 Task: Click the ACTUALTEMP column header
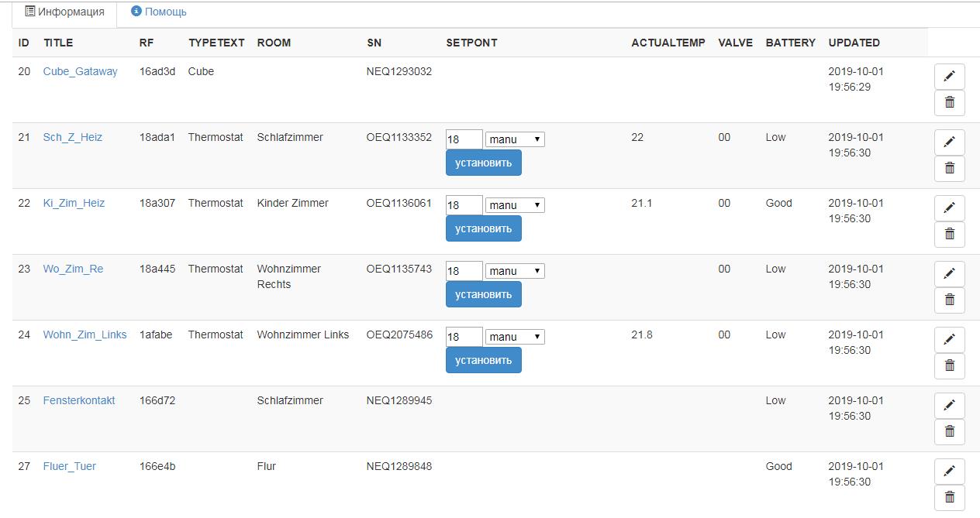(668, 43)
